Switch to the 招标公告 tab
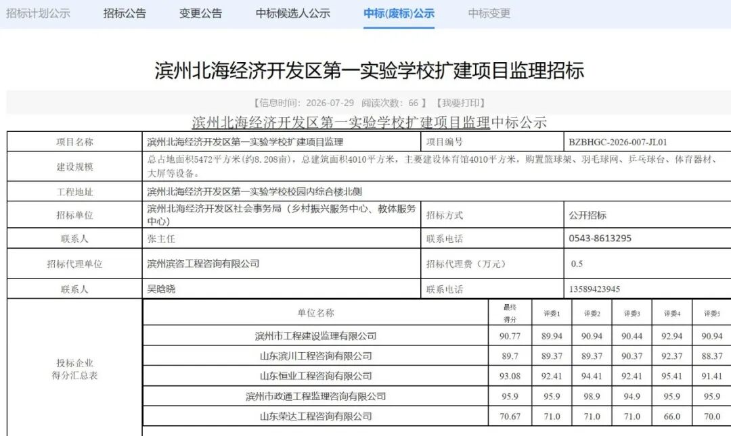This screenshot has height=436, width=731. click(125, 13)
